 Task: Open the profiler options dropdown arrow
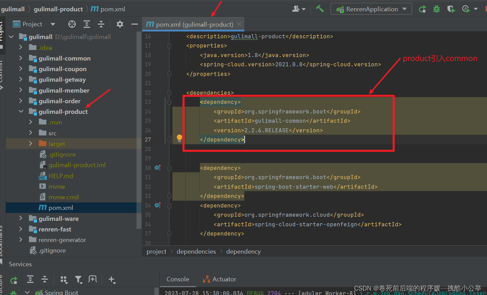[476, 9]
